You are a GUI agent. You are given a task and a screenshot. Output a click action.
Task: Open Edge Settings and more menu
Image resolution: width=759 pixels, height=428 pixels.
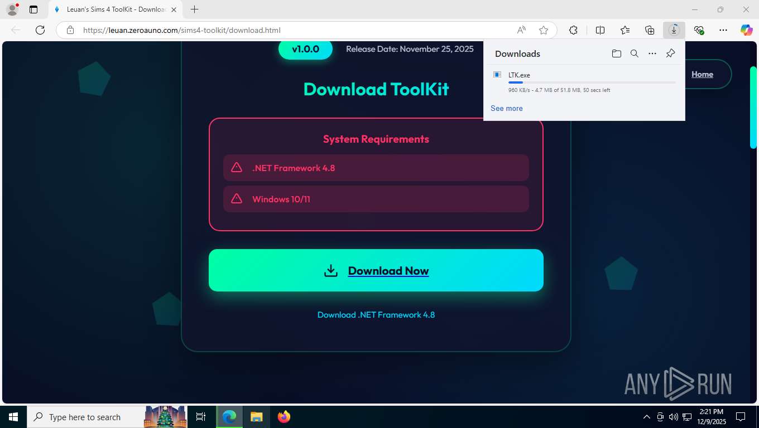723,30
